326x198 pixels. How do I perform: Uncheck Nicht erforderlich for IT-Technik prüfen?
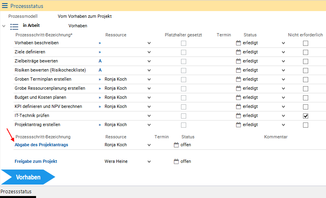pos(305,116)
